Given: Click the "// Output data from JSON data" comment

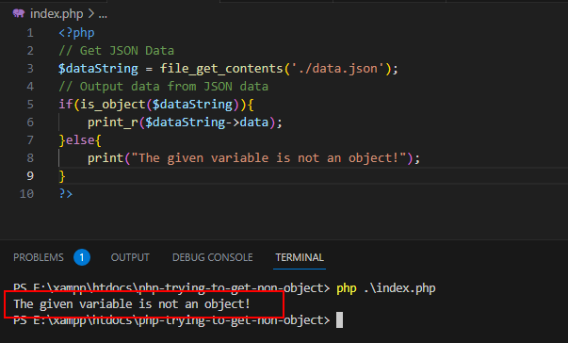Looking at the screenshot, I should (163, 87).
